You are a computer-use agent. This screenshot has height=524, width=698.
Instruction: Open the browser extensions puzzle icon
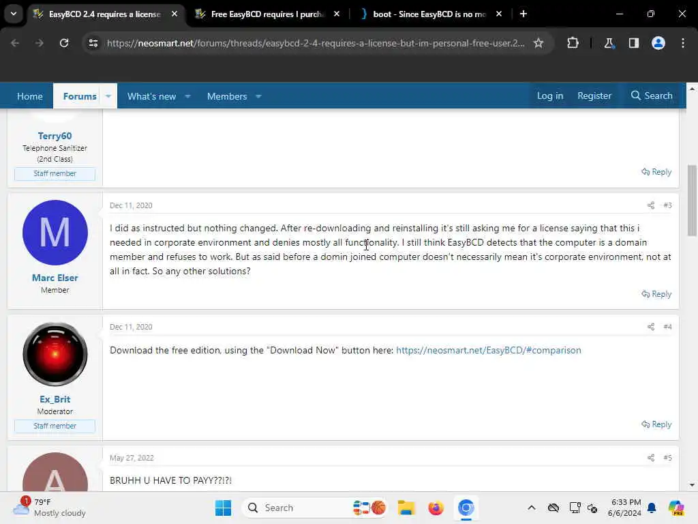[x=573, y=43]
